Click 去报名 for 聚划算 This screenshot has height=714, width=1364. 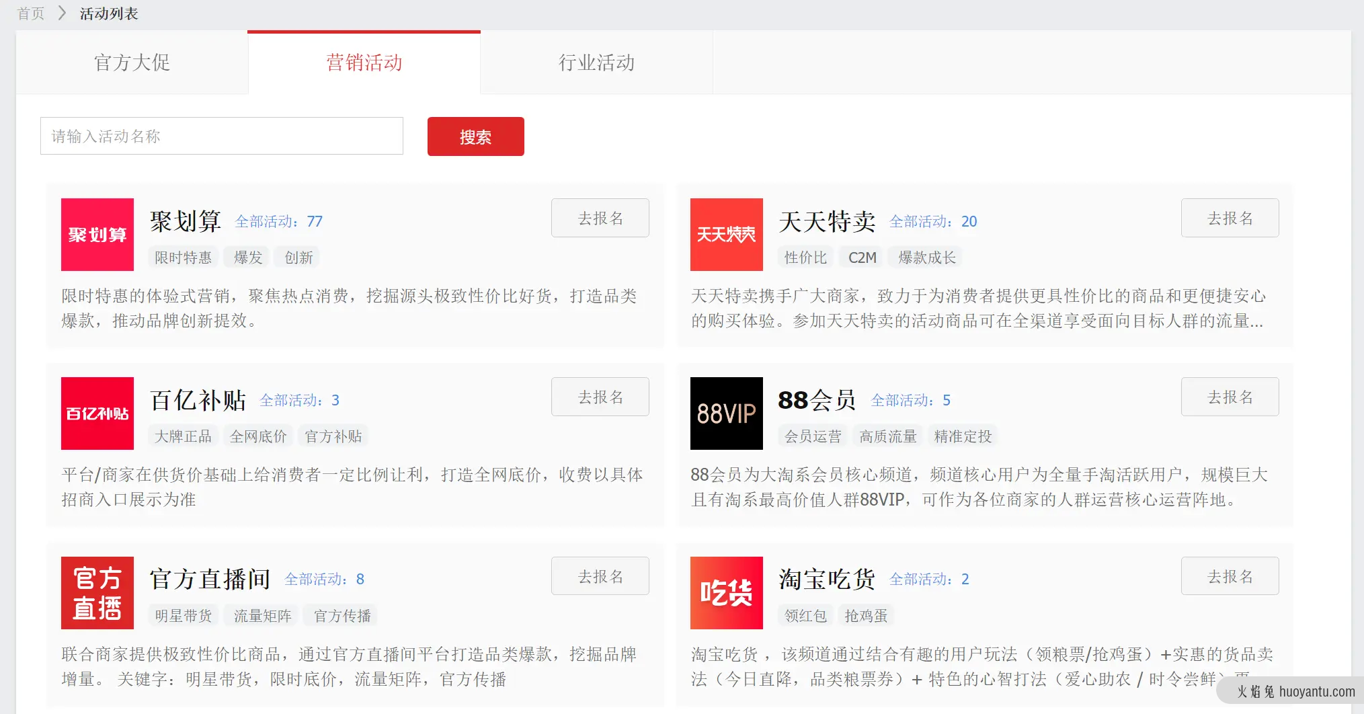click(600, 218)
